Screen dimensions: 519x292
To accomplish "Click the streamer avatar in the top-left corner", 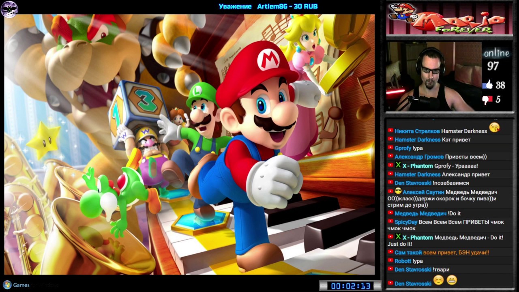I will point(9,9).
